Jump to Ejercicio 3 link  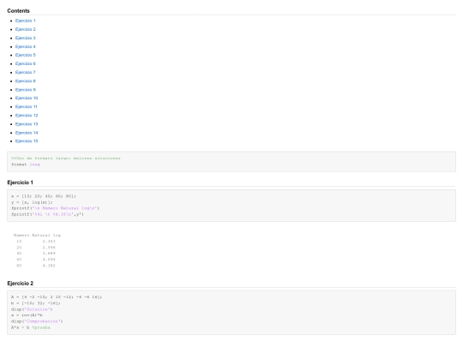(x=26, y=38)
